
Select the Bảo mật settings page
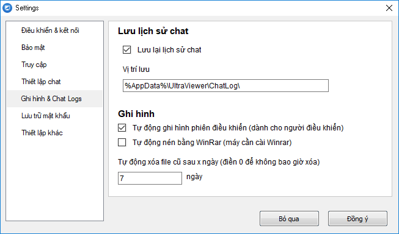[33, 48]
